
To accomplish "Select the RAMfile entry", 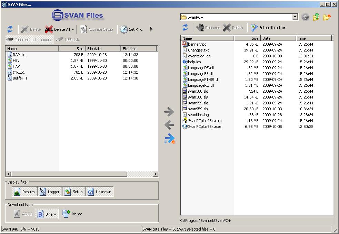I will [x=17, y=55].
